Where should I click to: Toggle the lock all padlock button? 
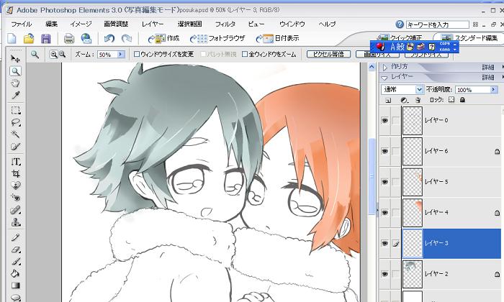pos(462,100)
